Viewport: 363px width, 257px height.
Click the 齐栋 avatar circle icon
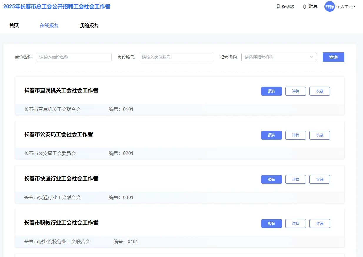tap(330, 6)
